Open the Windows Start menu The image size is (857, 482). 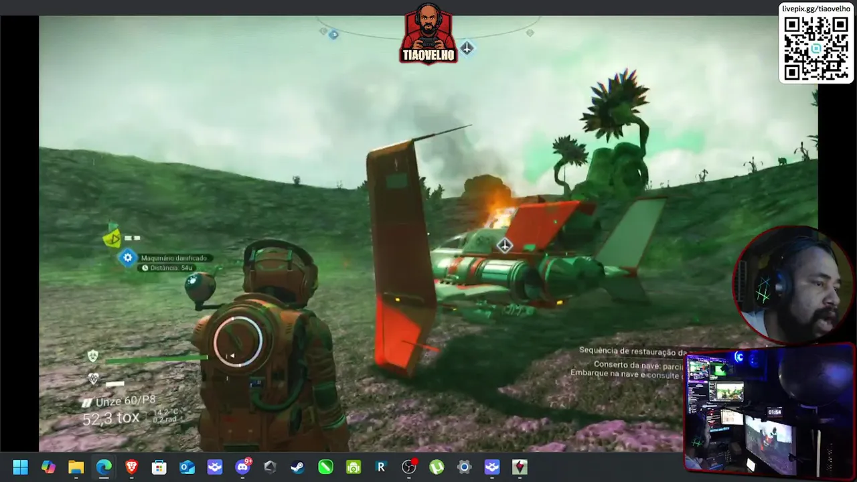(20, 467)
